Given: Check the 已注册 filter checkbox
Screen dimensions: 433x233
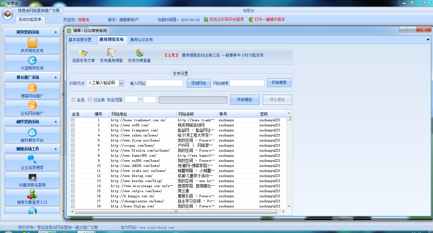Looking at the screenshot, I should [x=89, y=99].
